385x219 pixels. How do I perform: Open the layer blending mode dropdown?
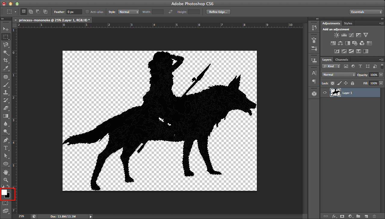click(x=339, y=75)
